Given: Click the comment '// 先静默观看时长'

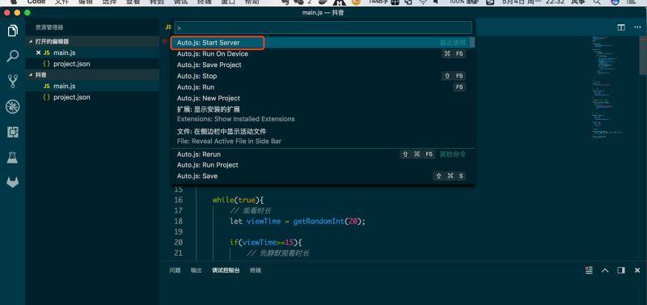Looking at the screenshot, I should coord(277,253).
